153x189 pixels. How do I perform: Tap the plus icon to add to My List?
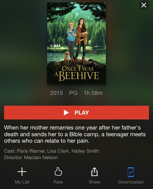pos(22,171)
